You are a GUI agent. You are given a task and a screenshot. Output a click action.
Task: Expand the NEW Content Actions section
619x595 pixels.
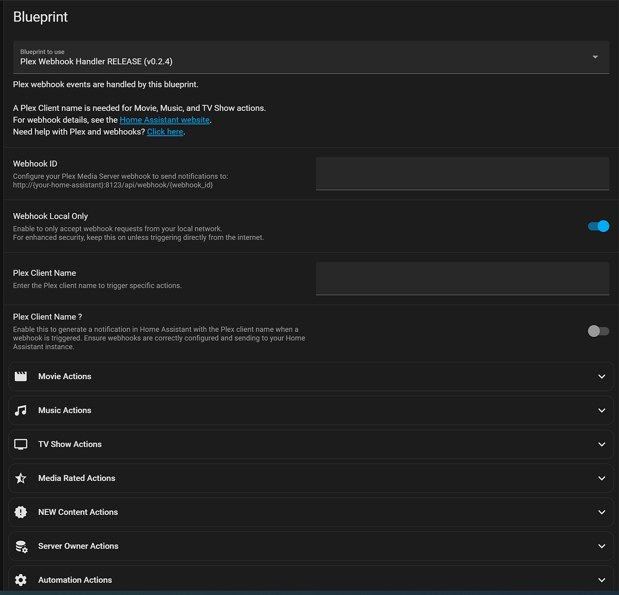click(602, 512)
